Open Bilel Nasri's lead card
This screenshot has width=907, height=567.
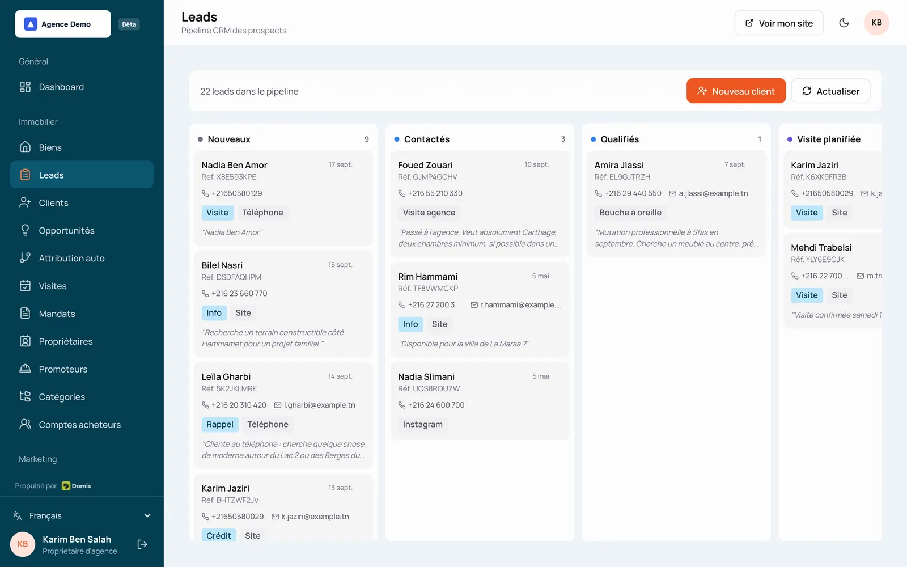pos(283,304)
